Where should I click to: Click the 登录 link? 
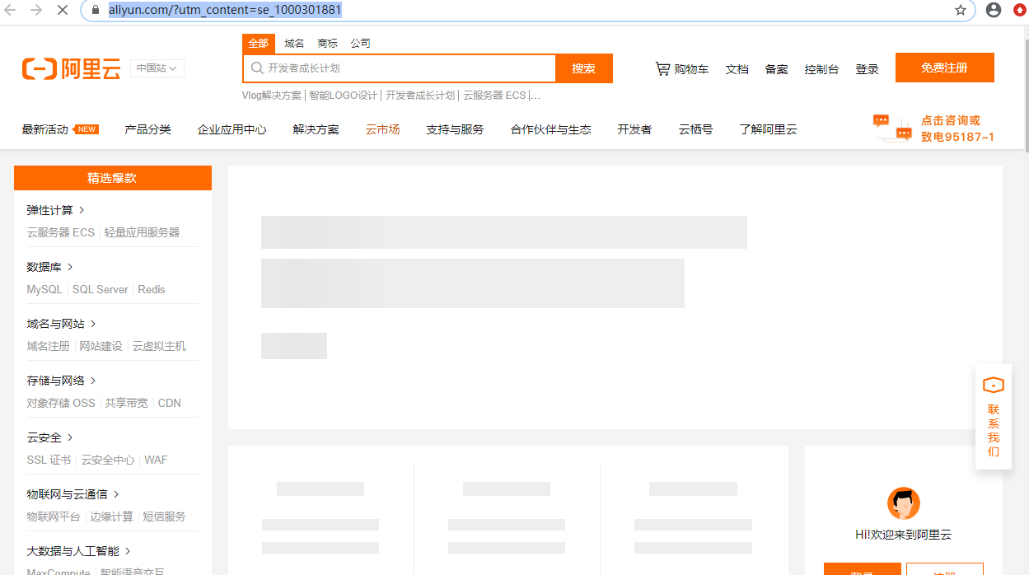point(867,69)
